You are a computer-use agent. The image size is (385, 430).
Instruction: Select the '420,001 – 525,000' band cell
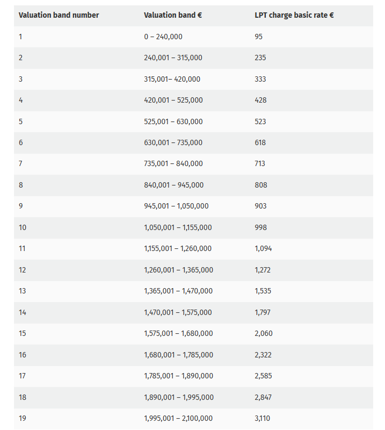173,100
